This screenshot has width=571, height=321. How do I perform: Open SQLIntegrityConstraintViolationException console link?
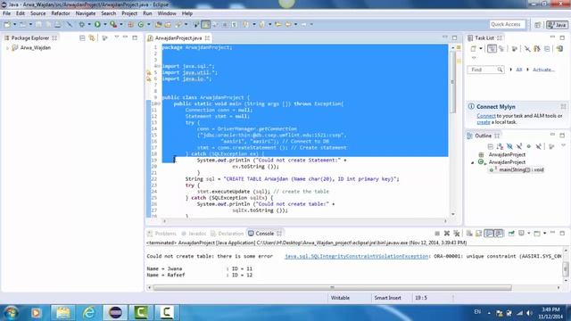point(357,256)
